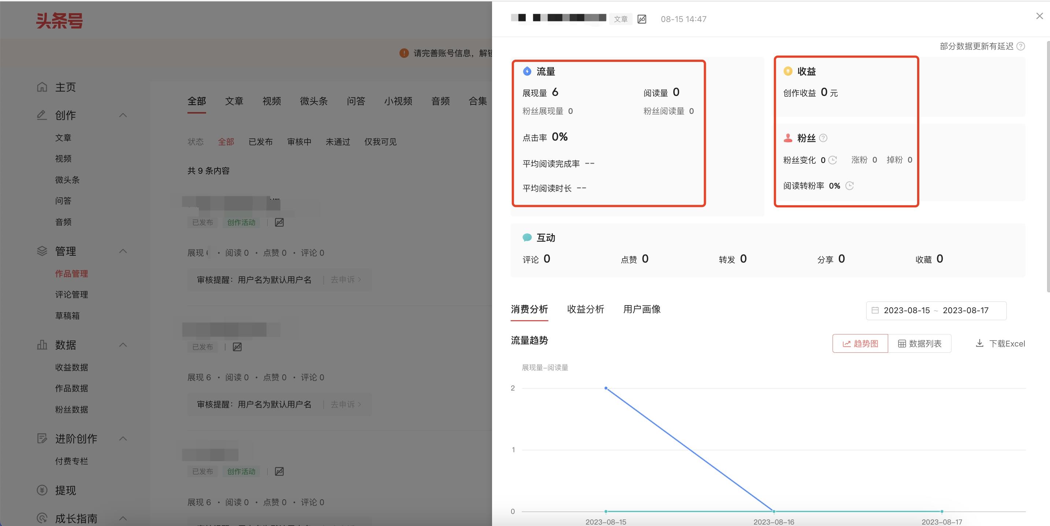This screenshot has width=1050, height=526.
Task: Close the article data panel
Action: tap(1039, 16)
